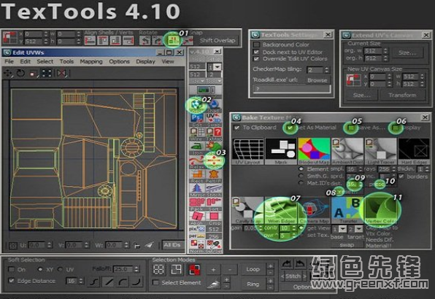
Task: Click the rotate counter-clockwise icon in Rotate group
Action: tap(145, 41)
